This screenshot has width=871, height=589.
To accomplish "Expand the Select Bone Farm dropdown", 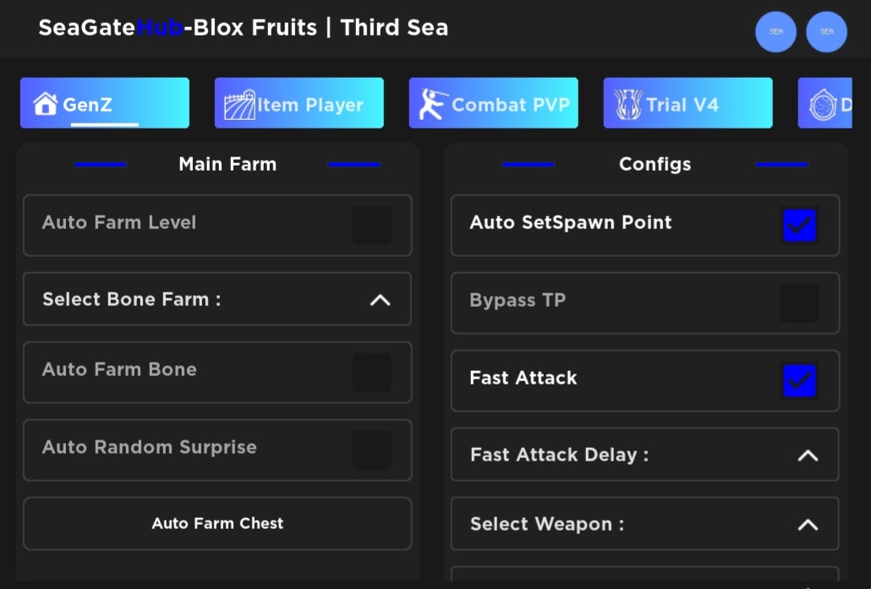I will 217,299.
